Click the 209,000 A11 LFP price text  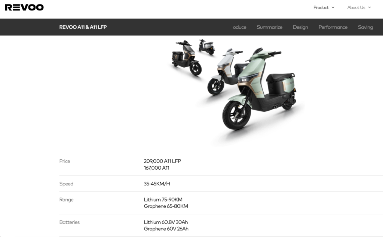coord(162,161)
